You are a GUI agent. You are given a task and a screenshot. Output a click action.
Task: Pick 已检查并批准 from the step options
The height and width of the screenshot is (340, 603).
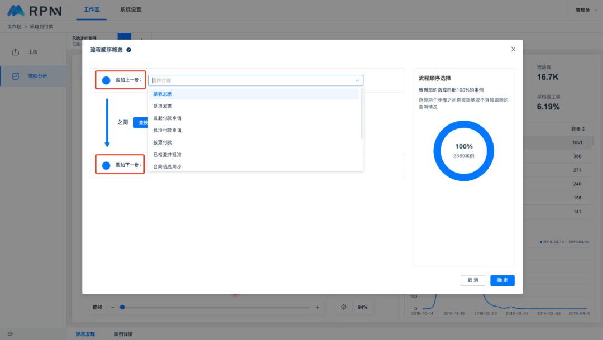tap(167, 155)
